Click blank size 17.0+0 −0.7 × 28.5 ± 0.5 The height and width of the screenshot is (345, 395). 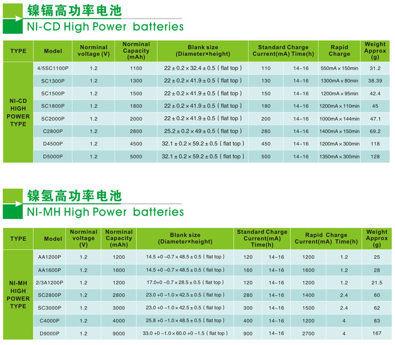(x=185, y=283)
